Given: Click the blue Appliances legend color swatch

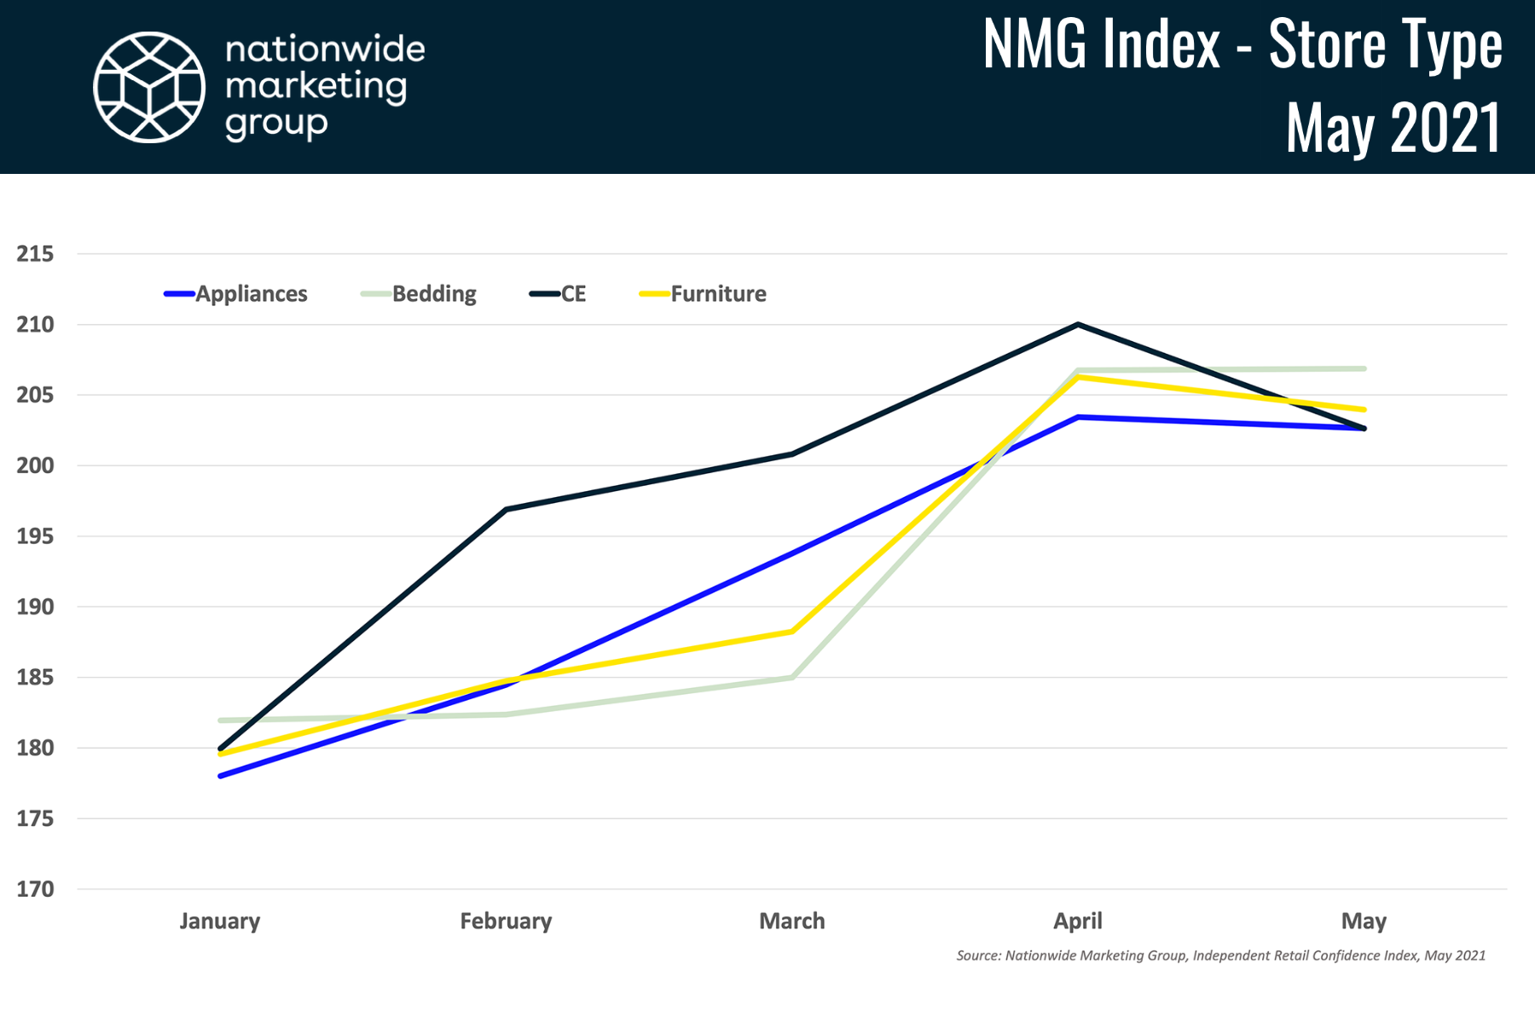Looking at the screenshot, I should point(179,294).
